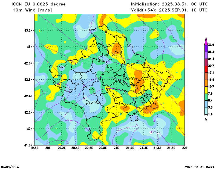Image resolution: width=219 pixels, height=169 pixels.
Task: Click the 41.8N latitude axis label
Action: tap(28, 145)
